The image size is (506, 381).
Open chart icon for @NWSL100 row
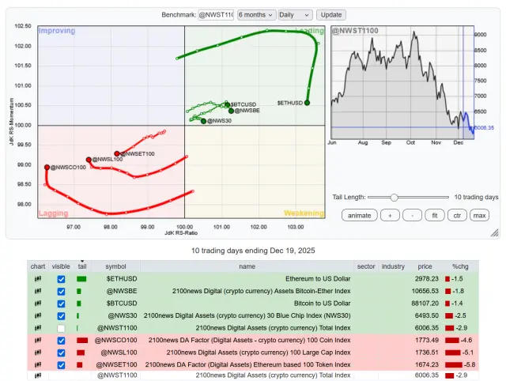click(38, 353)
